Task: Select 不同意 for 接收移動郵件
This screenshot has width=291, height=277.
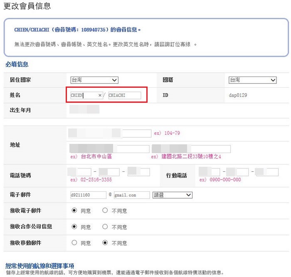Action: (x=105, y=243)
